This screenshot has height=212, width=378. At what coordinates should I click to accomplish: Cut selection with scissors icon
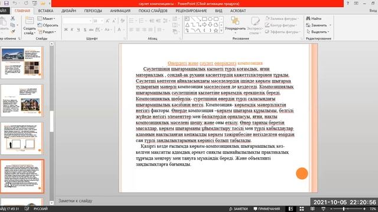(x=12, y=18)
